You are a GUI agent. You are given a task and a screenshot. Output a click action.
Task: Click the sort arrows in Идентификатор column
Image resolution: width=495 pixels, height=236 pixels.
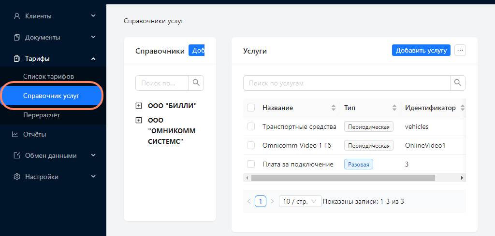(x=462, y=108)
